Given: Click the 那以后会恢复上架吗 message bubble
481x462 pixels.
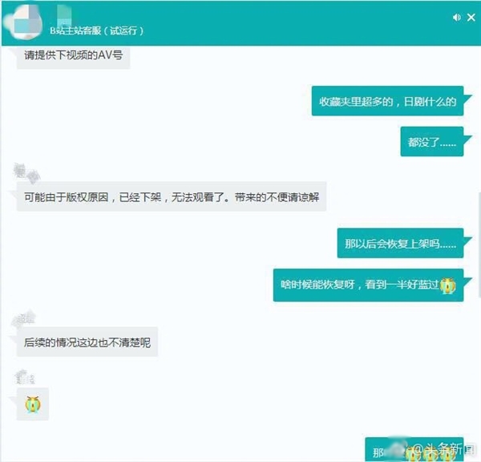Looking at the screenshot, I should (x=400, y=244).
